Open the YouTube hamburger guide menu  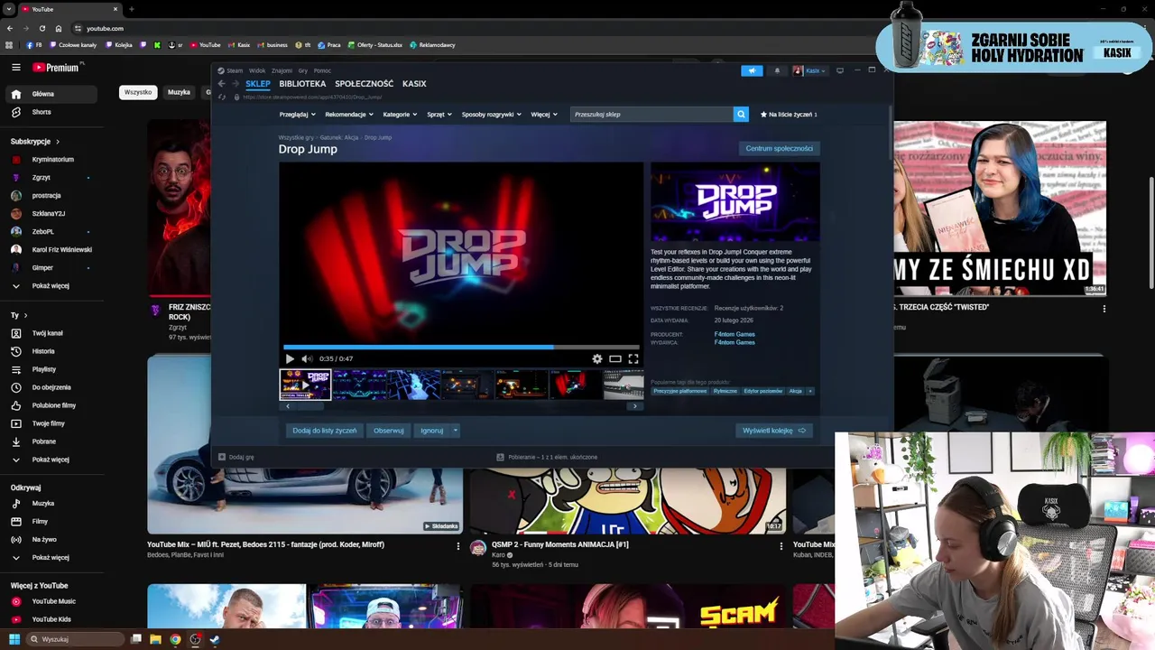15,67
